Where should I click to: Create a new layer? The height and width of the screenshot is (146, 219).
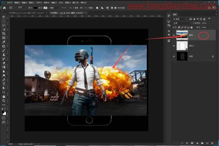tap(207, 143)
